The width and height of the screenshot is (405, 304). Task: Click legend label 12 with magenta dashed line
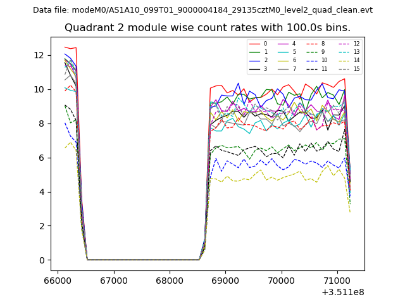pyautogui.click(x=356, y=44)
